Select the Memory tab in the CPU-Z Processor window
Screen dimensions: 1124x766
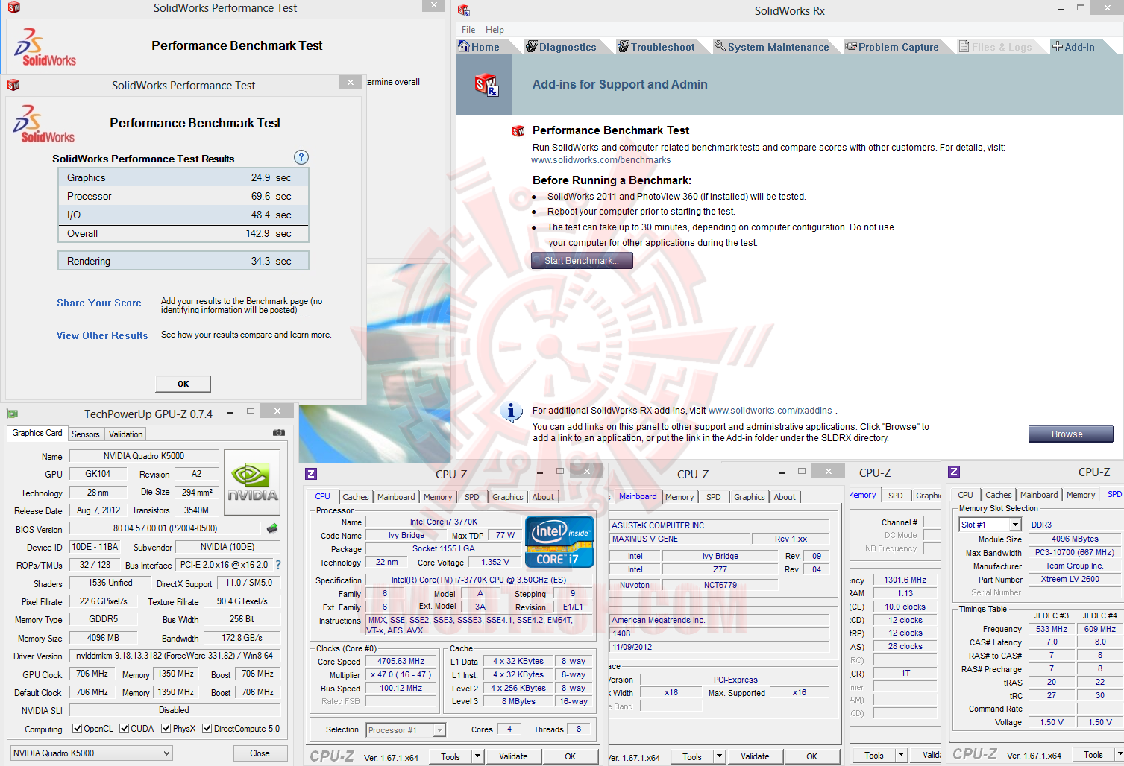(x=438, y=497)
